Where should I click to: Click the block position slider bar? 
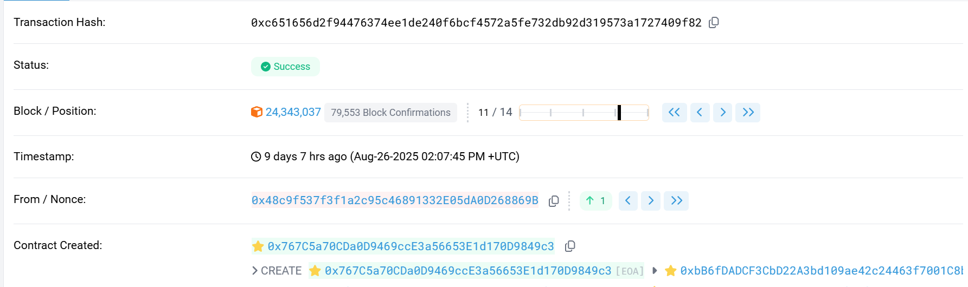(584, 113)
